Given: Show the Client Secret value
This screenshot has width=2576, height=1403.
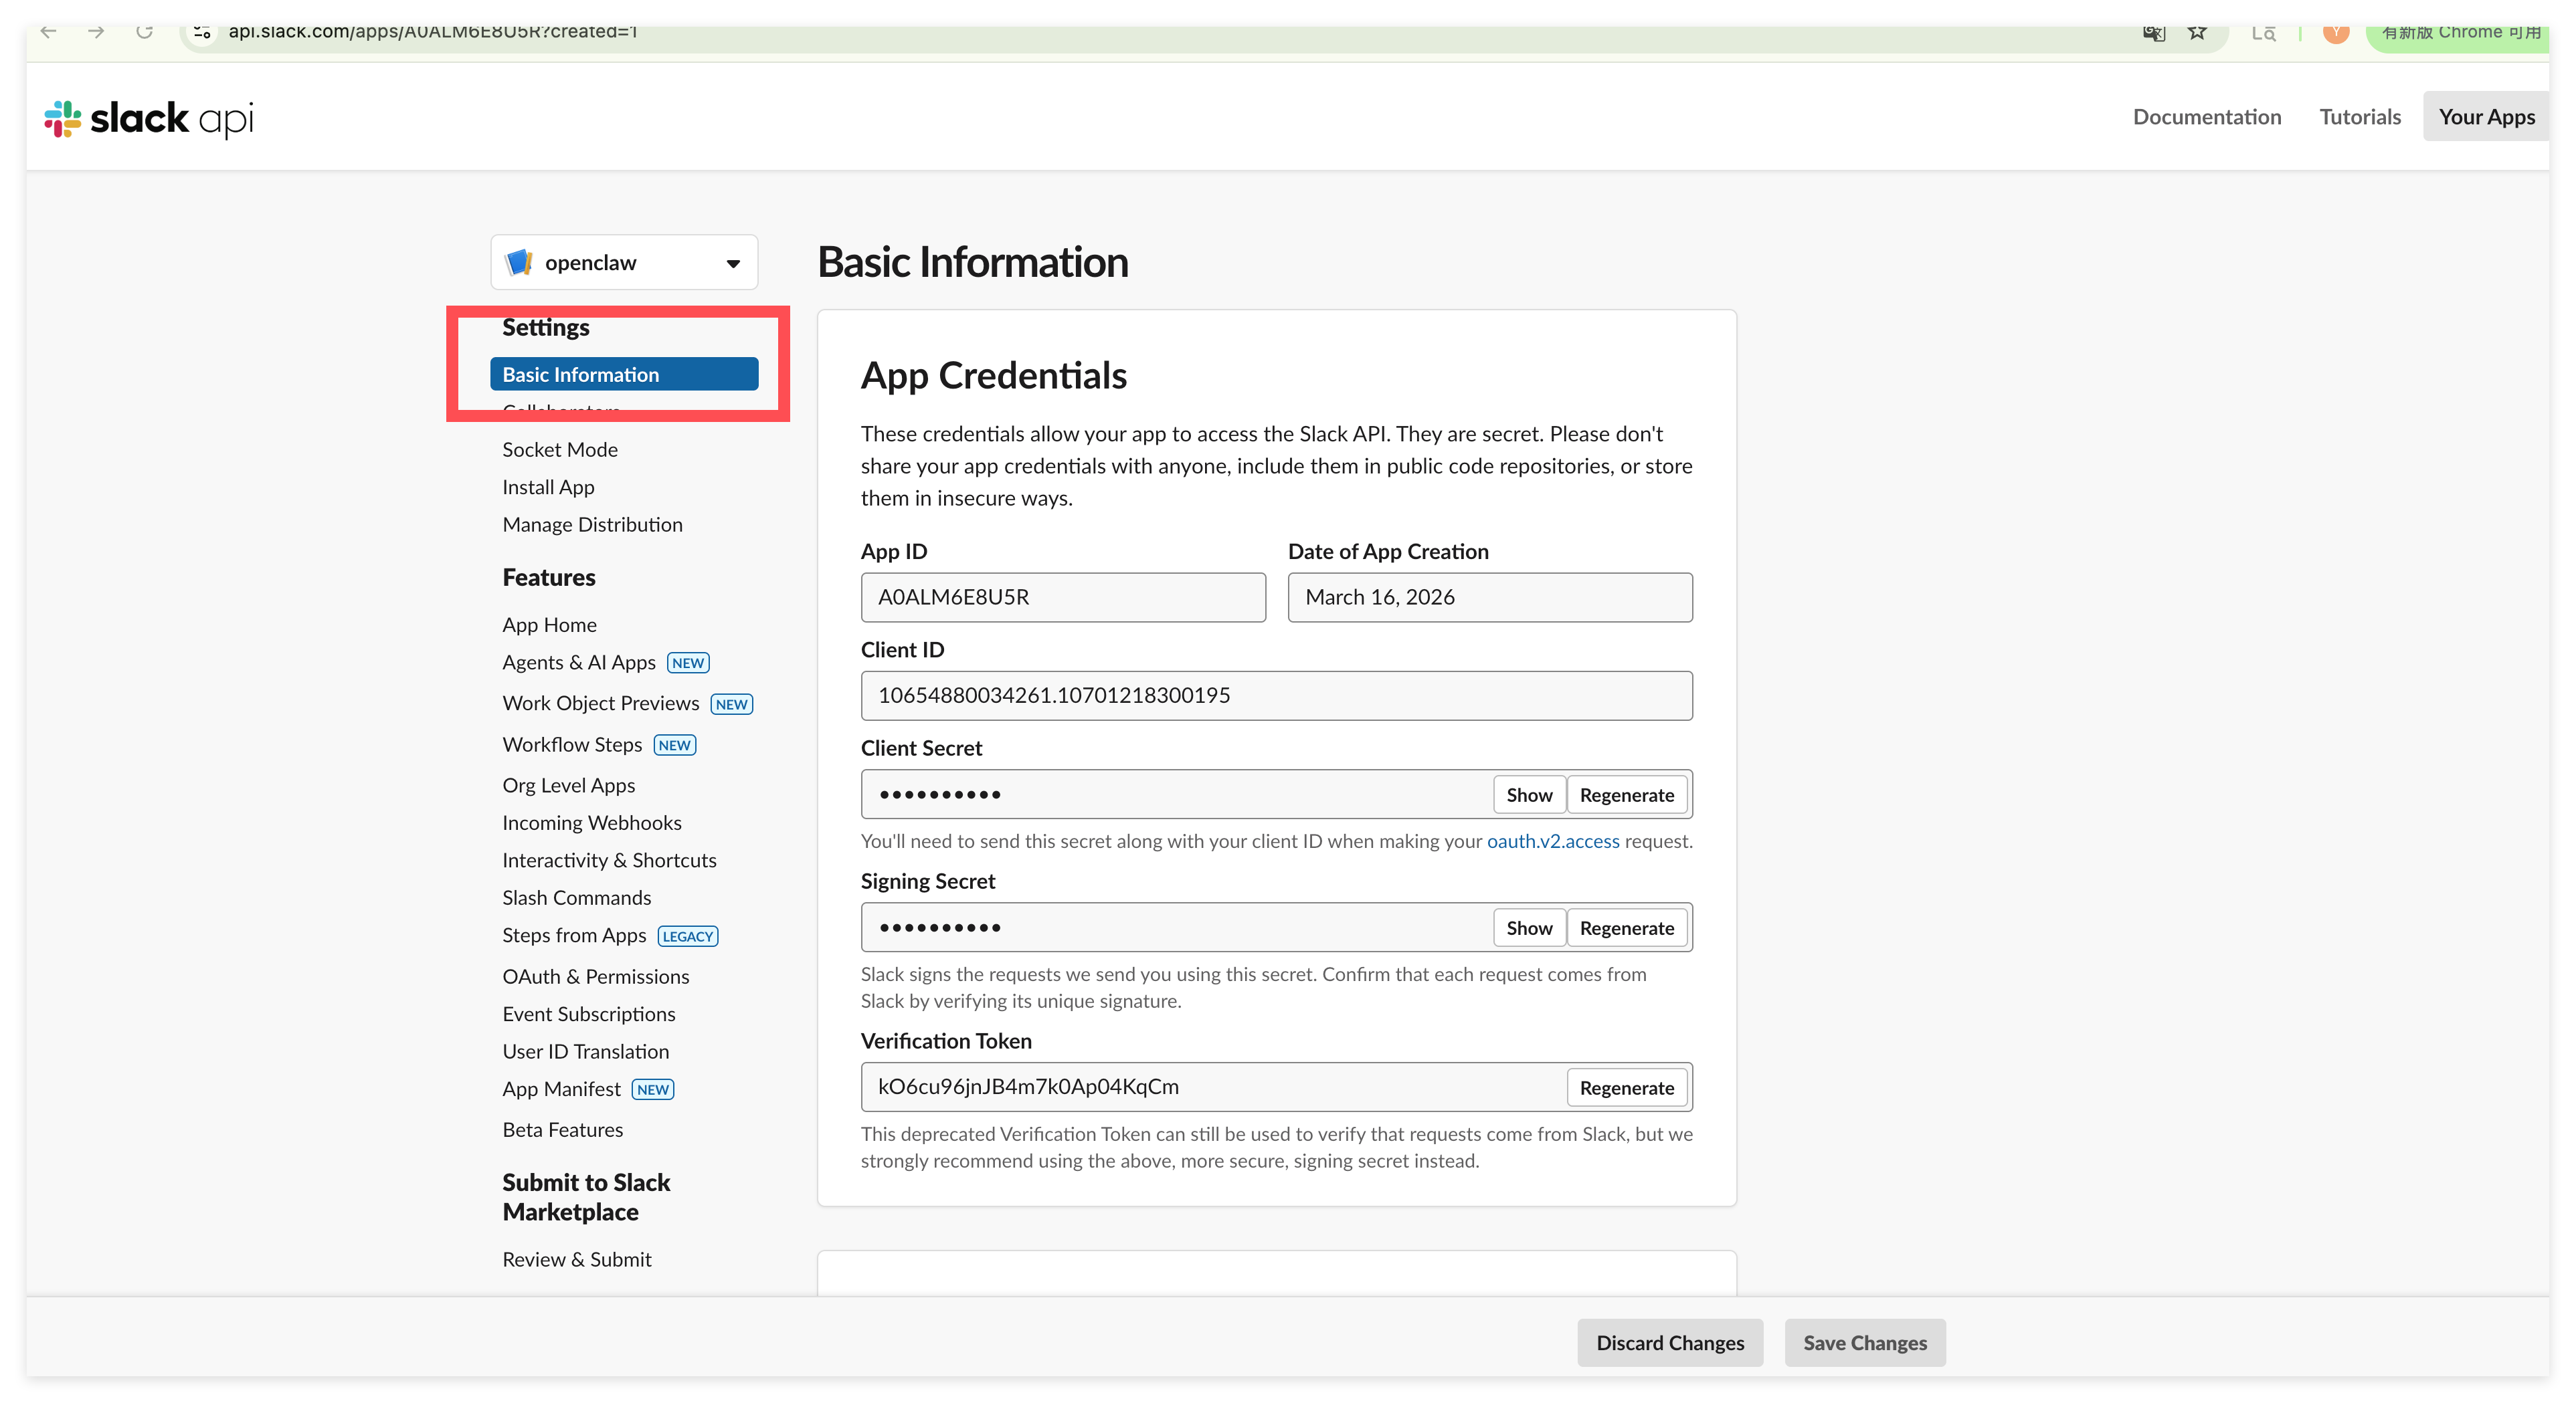Looking at the screenshot, I should (x=1528, y=795).
